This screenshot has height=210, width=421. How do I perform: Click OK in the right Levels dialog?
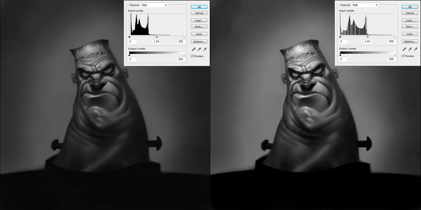pos(410,7)
